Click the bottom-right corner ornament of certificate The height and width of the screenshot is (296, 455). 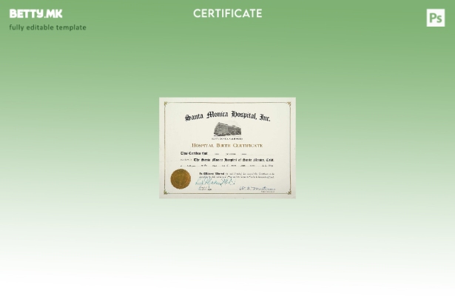point(291,194)
